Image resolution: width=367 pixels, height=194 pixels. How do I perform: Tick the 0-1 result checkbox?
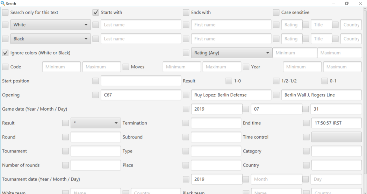[x=325, y=81]
